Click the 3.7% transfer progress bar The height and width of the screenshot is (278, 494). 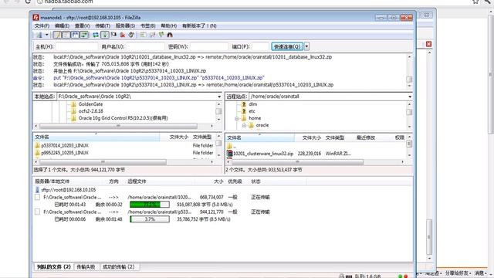click(x=150, y=219)
